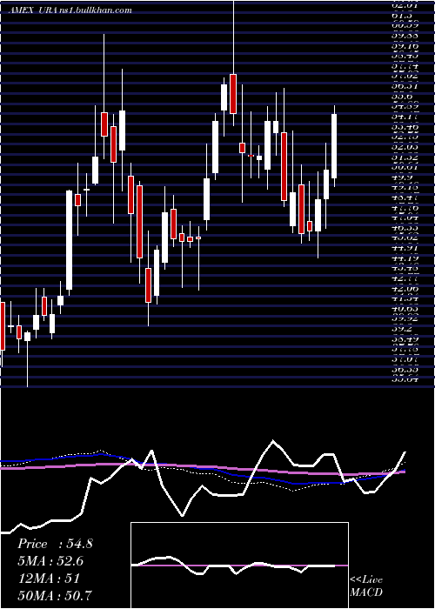Click the '50MA : 50.7' value
The height and width of the screenshot is (609, 435).
[55, 595]
